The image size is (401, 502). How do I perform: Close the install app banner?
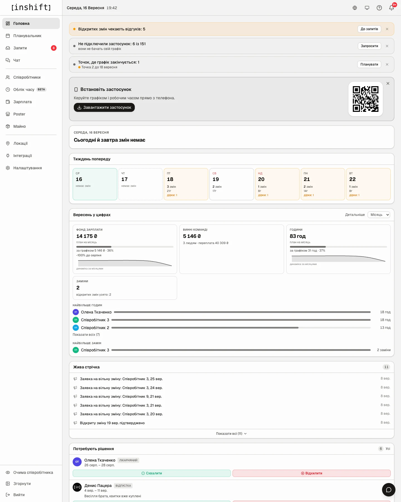(x=388, y=83)
